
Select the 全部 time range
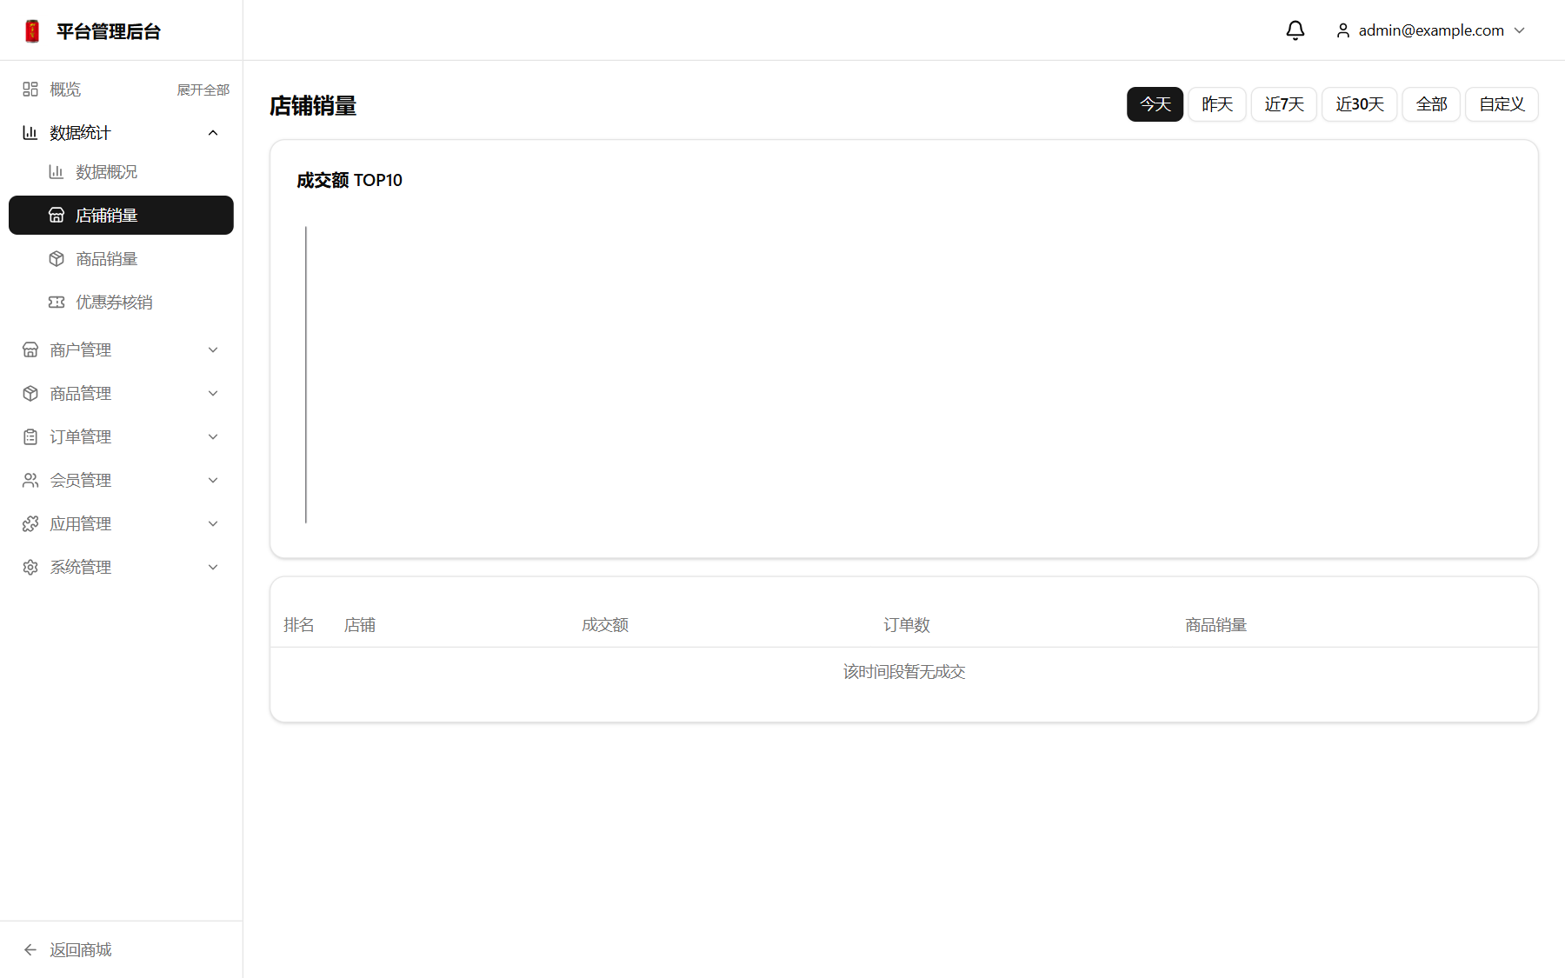pyautogui.click(x=1431, y=104)
